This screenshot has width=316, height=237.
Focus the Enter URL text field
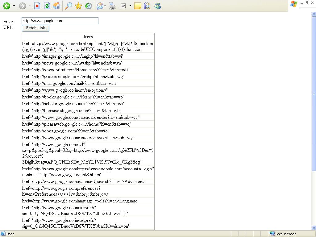(x=60, y=21)
